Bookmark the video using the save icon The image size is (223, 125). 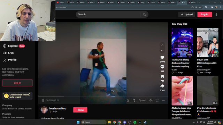pos(162,76)
